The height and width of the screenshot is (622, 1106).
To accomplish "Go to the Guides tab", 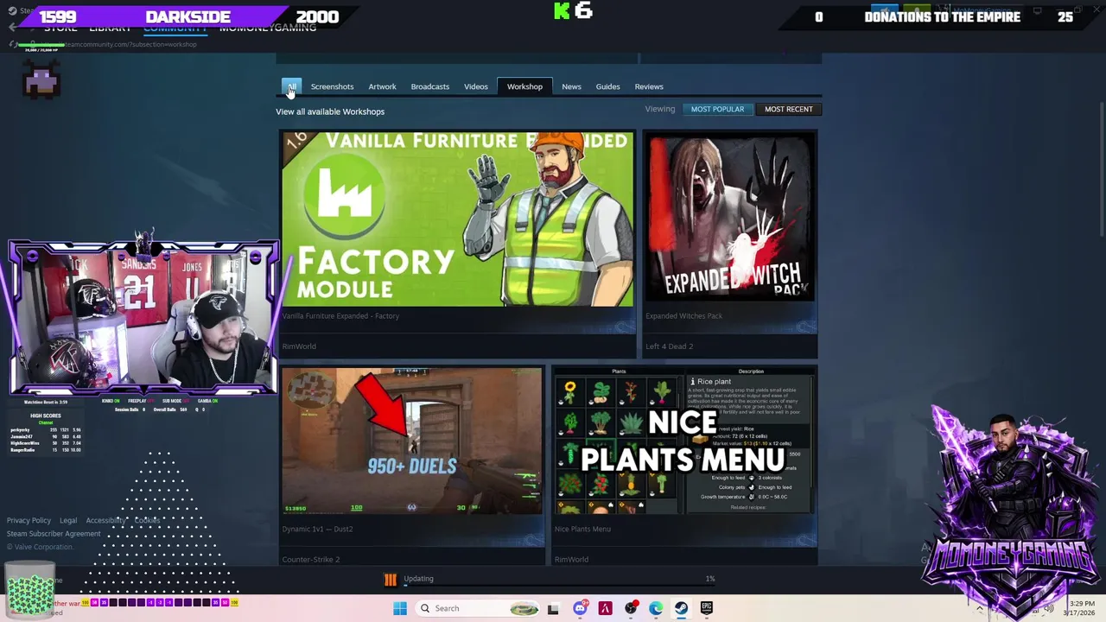I will click(x=607, y=86).
